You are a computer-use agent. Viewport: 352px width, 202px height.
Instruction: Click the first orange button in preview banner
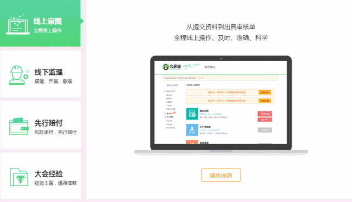click(x=265, y=92)
